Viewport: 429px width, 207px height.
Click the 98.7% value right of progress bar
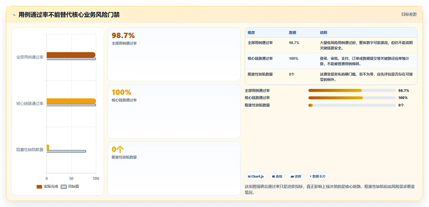[x=404, y=91]
